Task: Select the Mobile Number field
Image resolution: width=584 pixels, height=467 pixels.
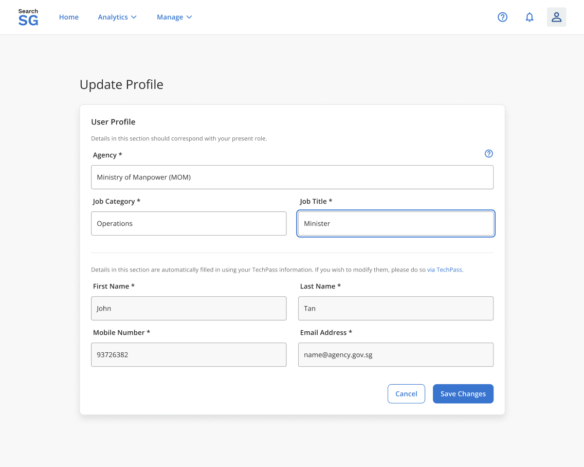Action: point(189,354)
